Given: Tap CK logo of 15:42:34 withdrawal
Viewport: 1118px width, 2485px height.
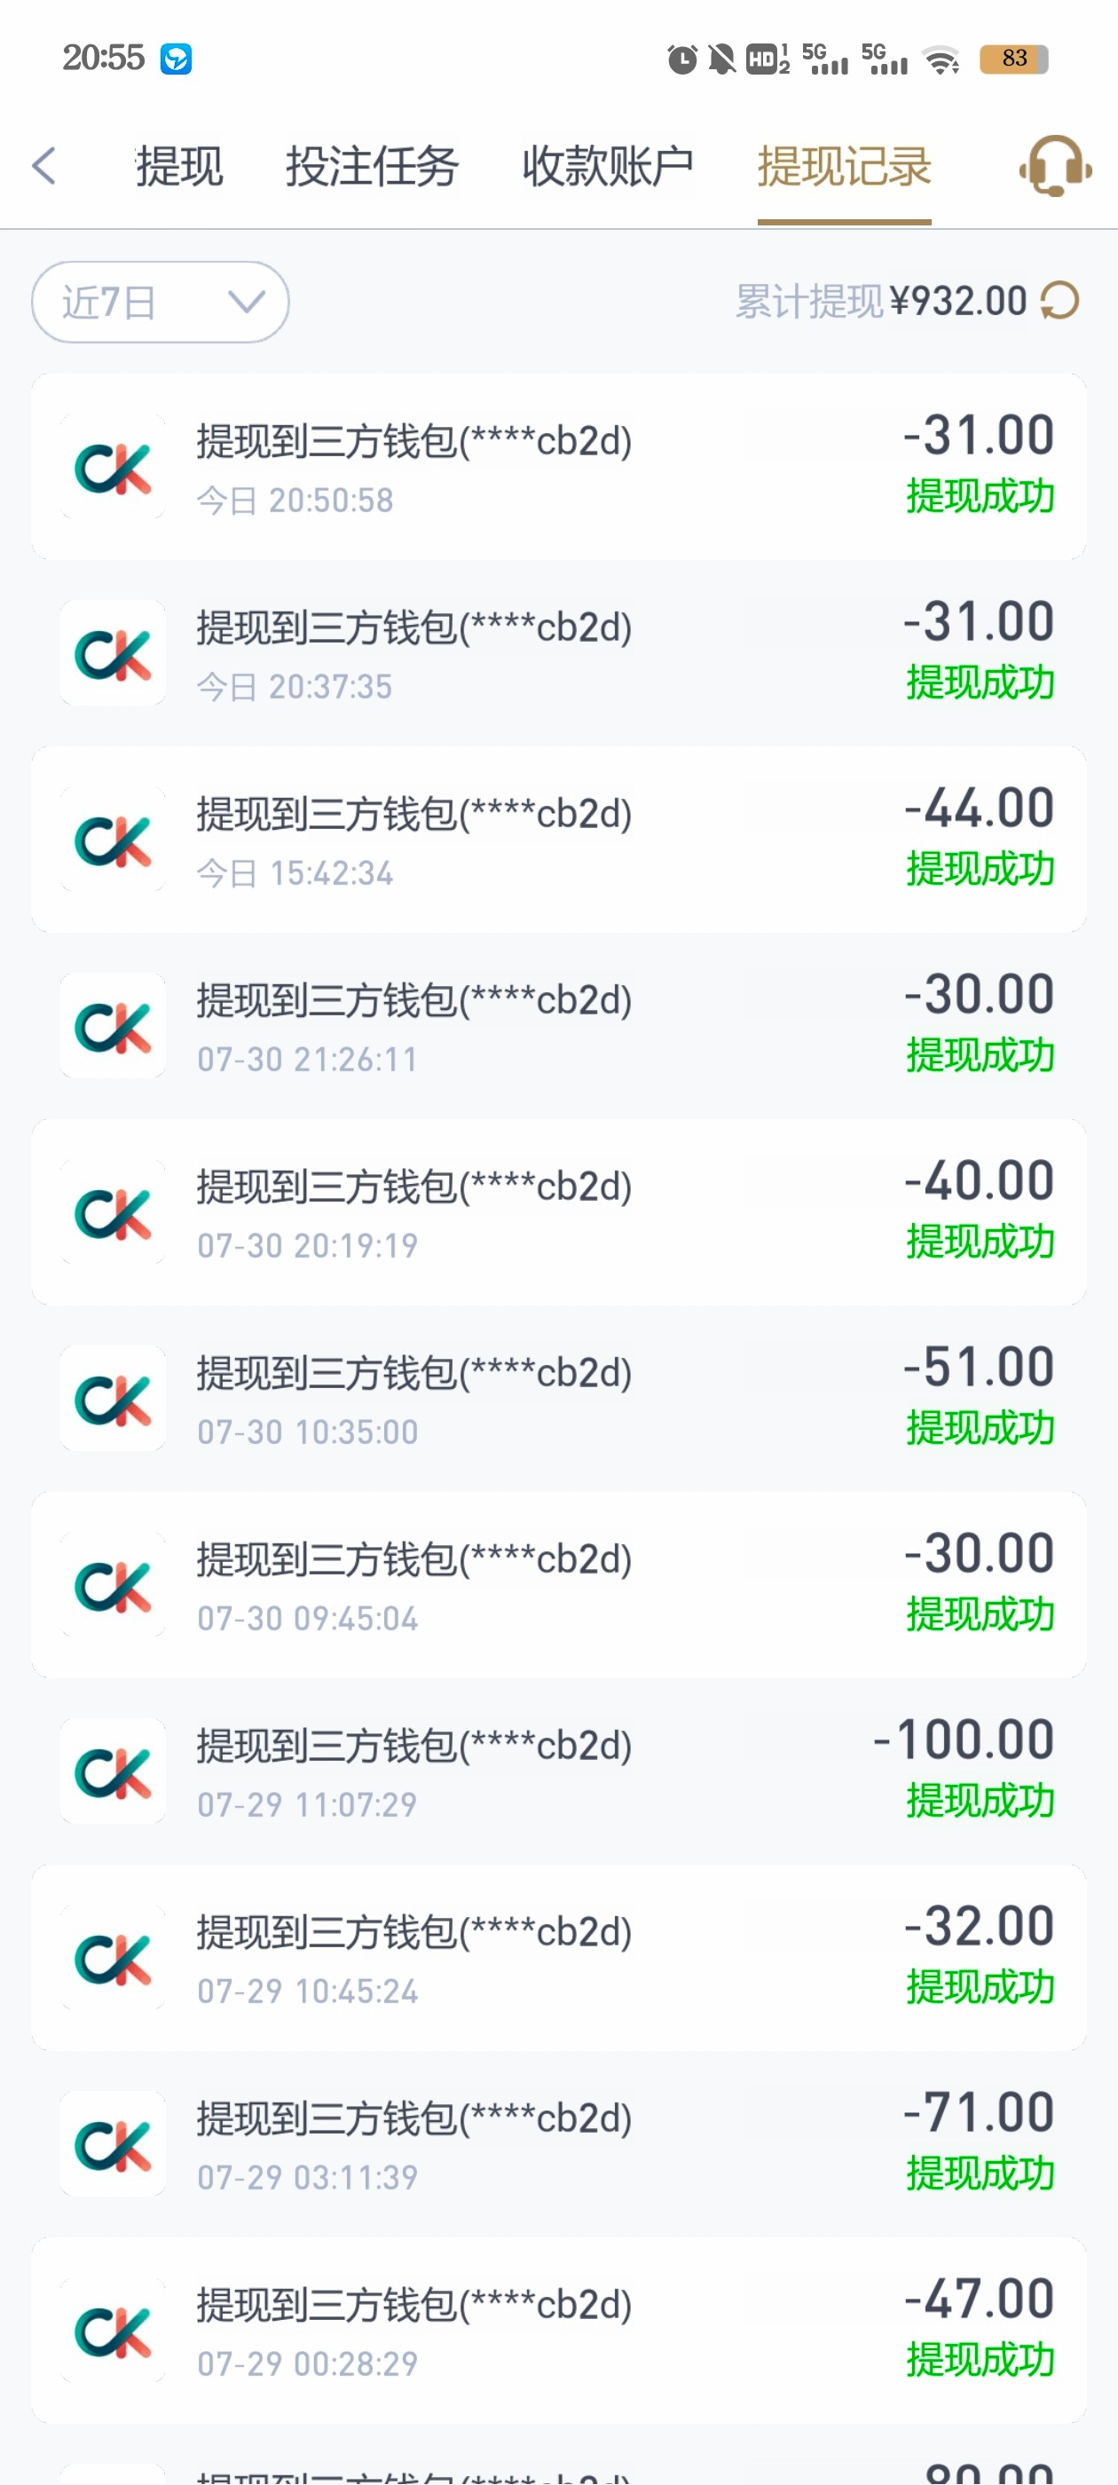Looking at the screenshot, I should tap(113, 840).
